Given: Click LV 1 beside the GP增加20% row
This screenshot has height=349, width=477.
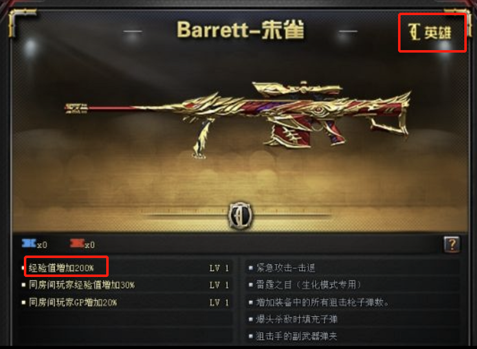Looking at the screenshot, I should (219, 302).
